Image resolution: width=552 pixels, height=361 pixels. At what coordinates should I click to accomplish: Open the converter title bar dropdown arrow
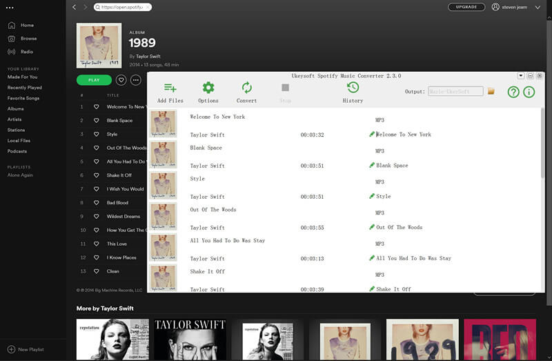(x=521, y=76)
